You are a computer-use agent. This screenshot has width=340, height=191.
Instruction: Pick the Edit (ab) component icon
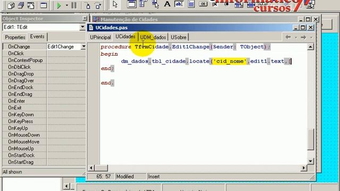(x=179, y=4)
